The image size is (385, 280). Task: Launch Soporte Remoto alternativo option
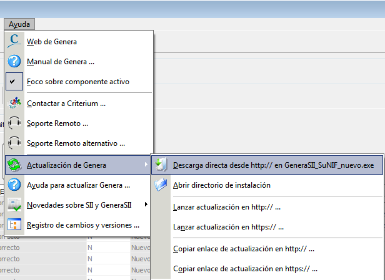[x=76, y=143]
